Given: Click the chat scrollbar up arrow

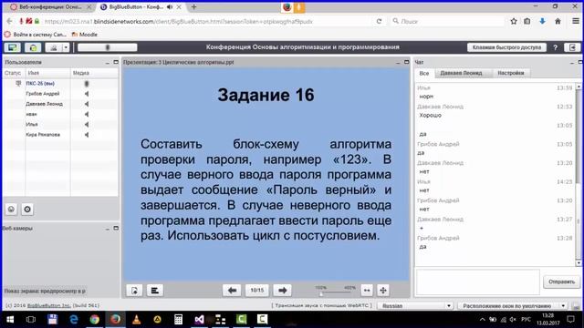Looking at the screenshot, I should coord(579,87).
